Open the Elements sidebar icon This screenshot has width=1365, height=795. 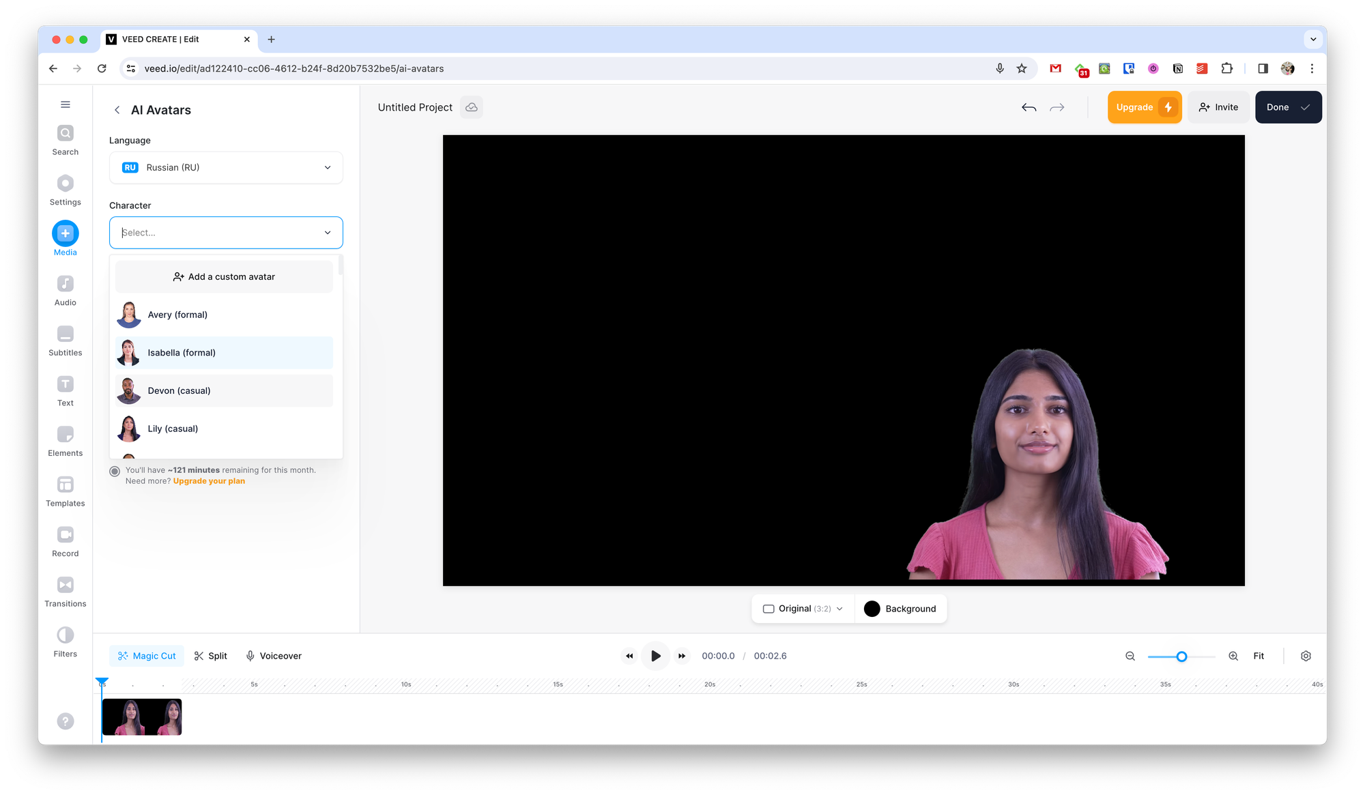[x=65, y=435]
